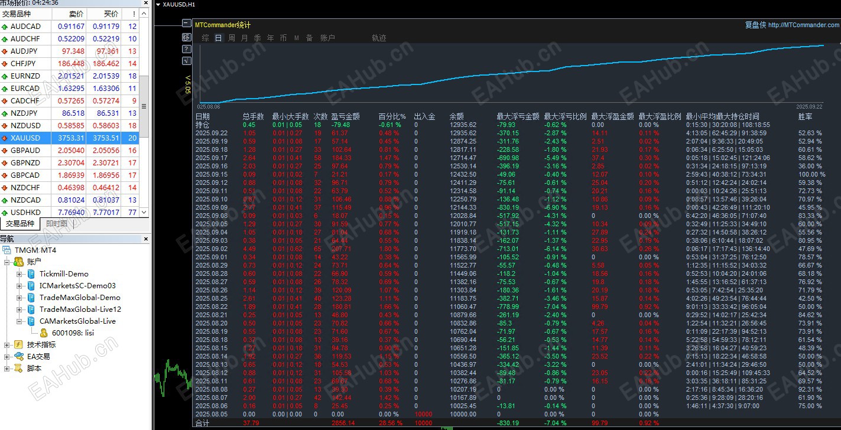Expand the Tickmill-Demo tree node
Screen dimensions: 841x430
pyautogui.click(x=19, y=273)
